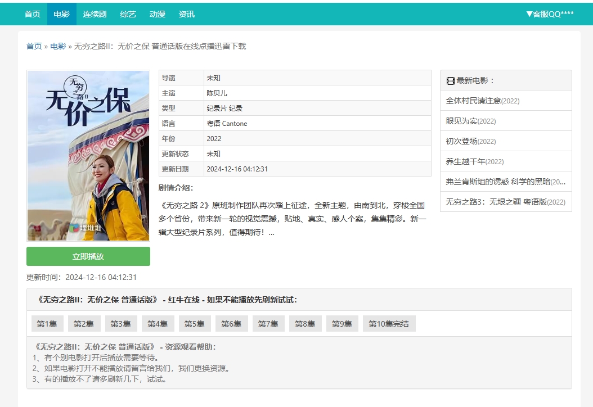Click help line 有的播放不了请多刷新几下
This screenshot has width=593, height=407.
(100, 379)
